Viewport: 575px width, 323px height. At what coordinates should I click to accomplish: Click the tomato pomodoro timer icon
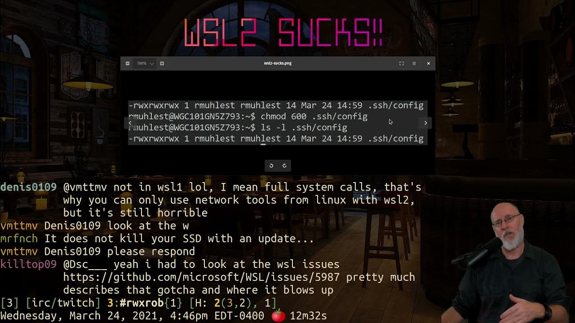pos(278,315)
